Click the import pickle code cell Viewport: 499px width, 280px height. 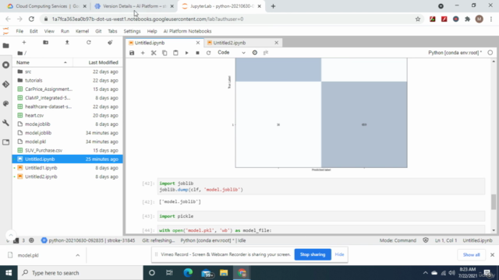321,216
